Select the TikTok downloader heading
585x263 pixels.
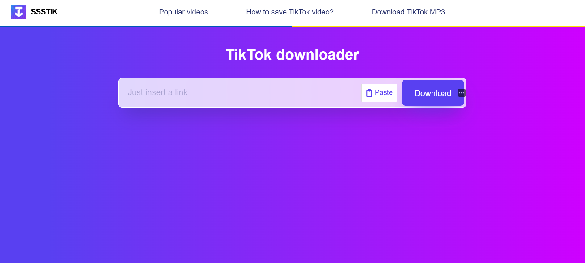pos(292,55)
